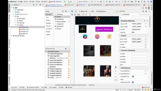Open Palette settings gear icon
This screenshot has width=161, height=91.
(66, 11)
